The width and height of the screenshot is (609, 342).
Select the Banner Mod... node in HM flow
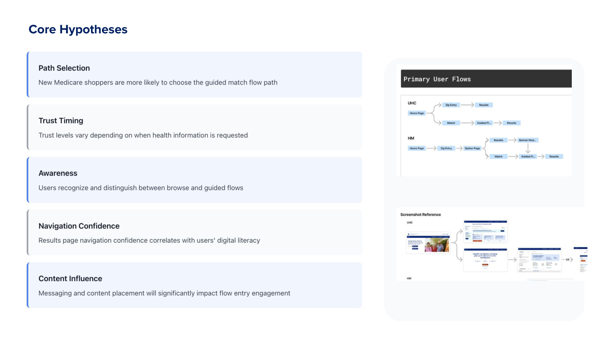click(527, 140)
